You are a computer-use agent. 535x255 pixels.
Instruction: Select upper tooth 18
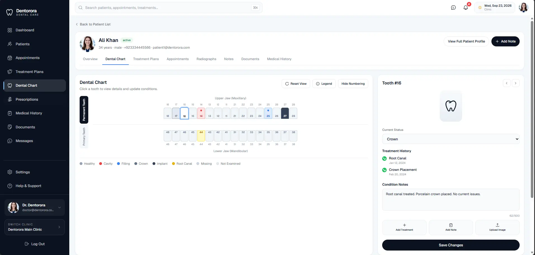tap(168, 113)
